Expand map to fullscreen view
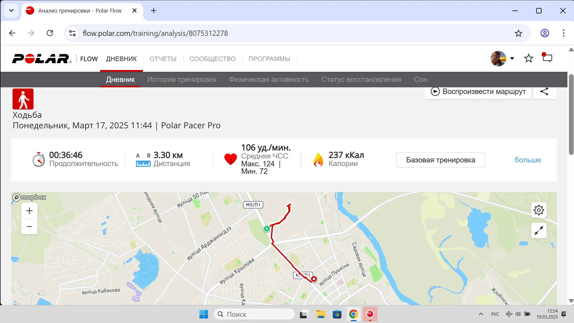The height and width of the screenshot is (323, 574). point(539,231)
